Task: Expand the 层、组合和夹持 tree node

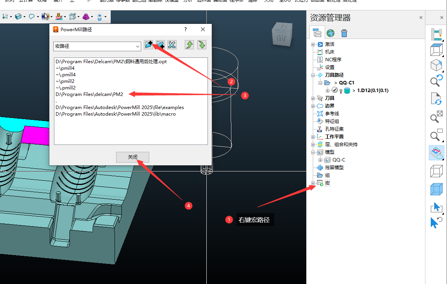Action: [x=313, y=145]
